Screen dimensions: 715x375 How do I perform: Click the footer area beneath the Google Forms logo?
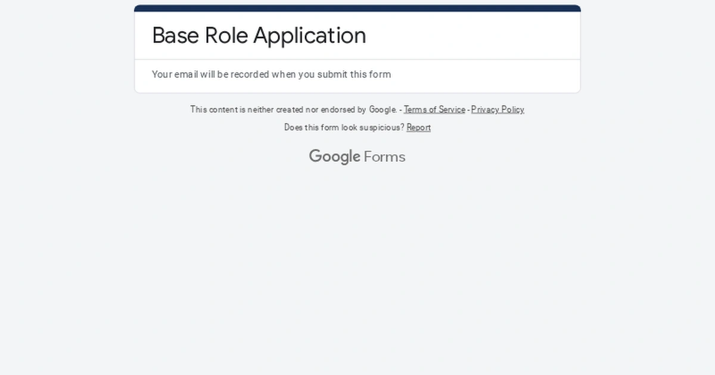coord(356,176)
